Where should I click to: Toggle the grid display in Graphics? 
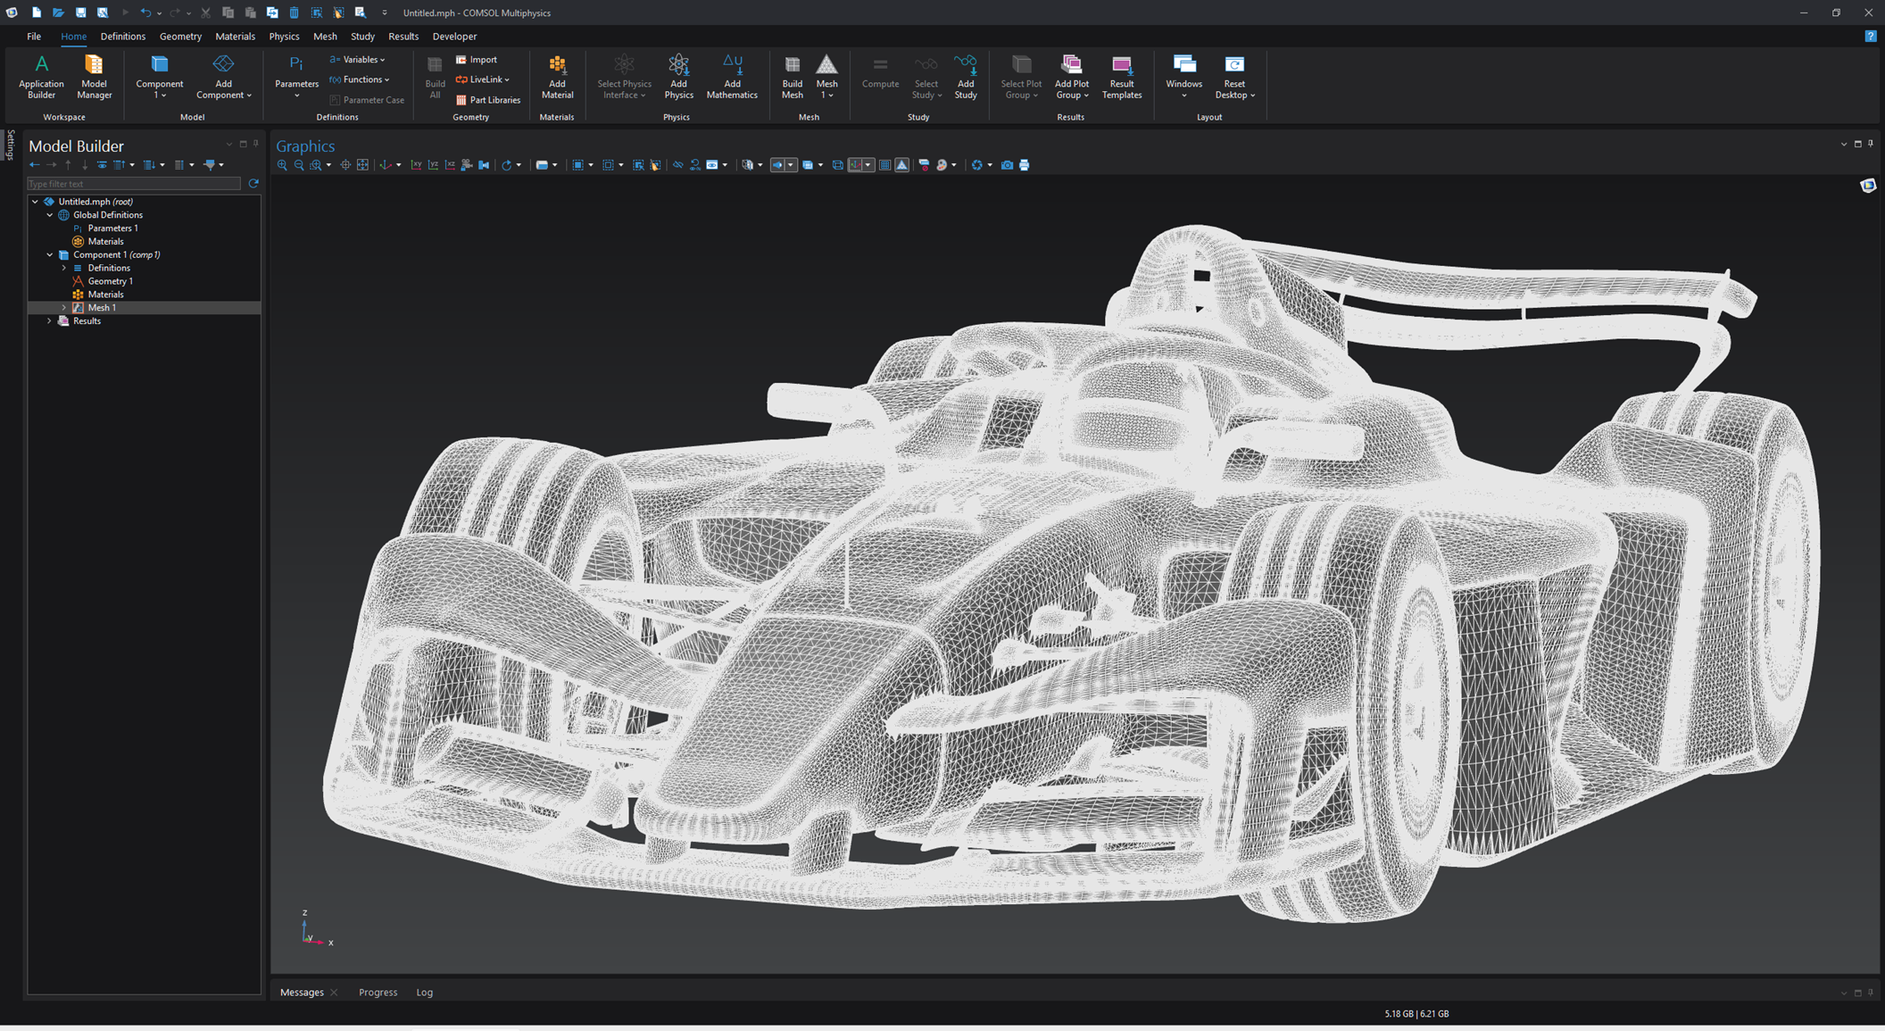point(884,165)
